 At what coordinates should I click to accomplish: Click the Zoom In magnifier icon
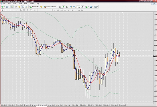71,7
